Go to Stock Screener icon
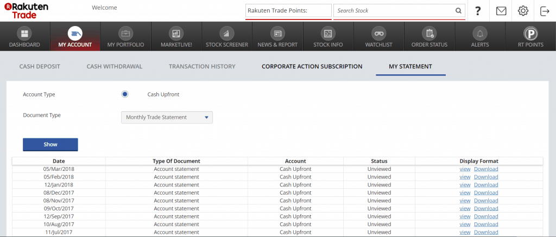556x237 pixels. tap(226, 34)
